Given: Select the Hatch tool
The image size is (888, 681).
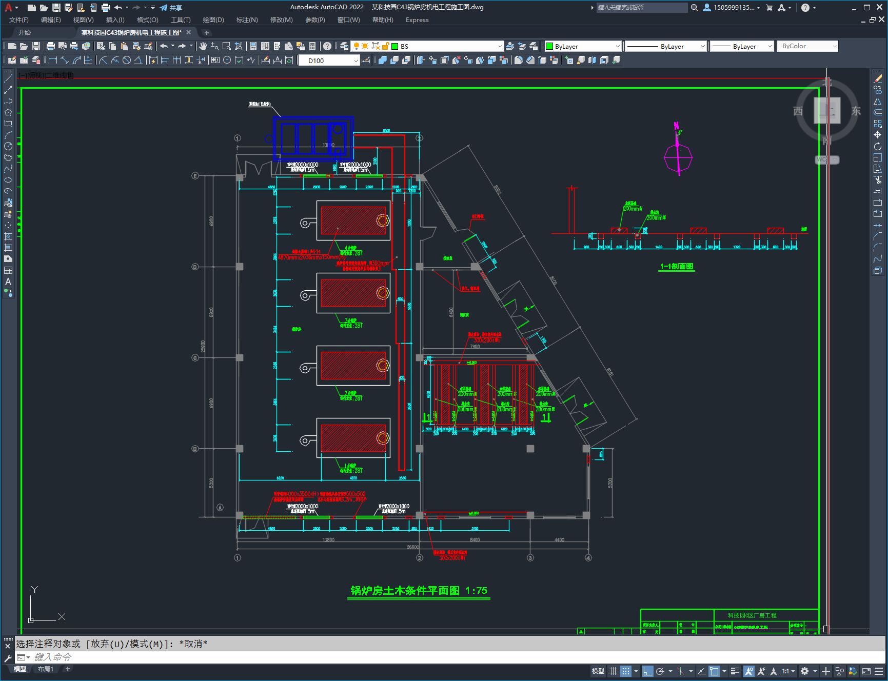Looking at the screenshot, I should click(8, 236).
